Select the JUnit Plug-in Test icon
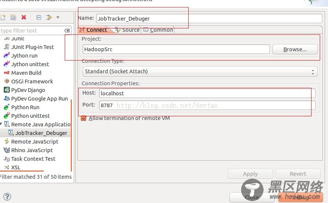Image resolution: width=328 pixels, height=203 pixels. [7, 47]
